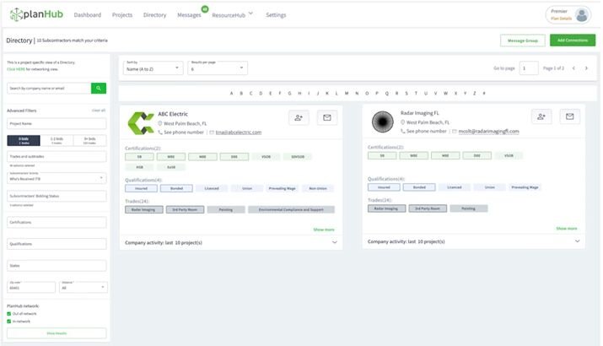Click the phone icon for ABC Electric
603x346 pixels.
[x=160, y=132]
